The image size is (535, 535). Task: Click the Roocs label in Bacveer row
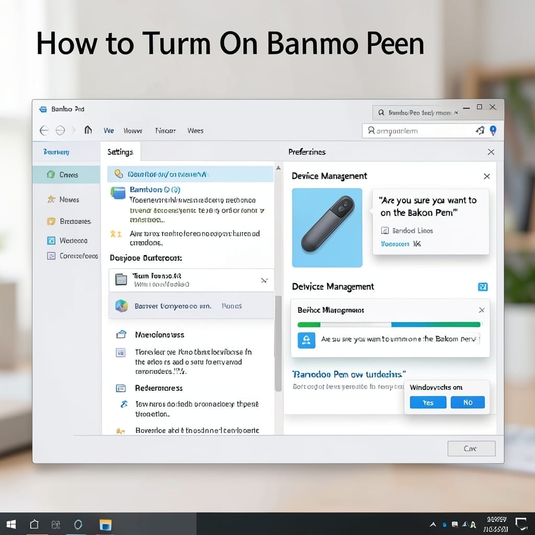[231, 306]
